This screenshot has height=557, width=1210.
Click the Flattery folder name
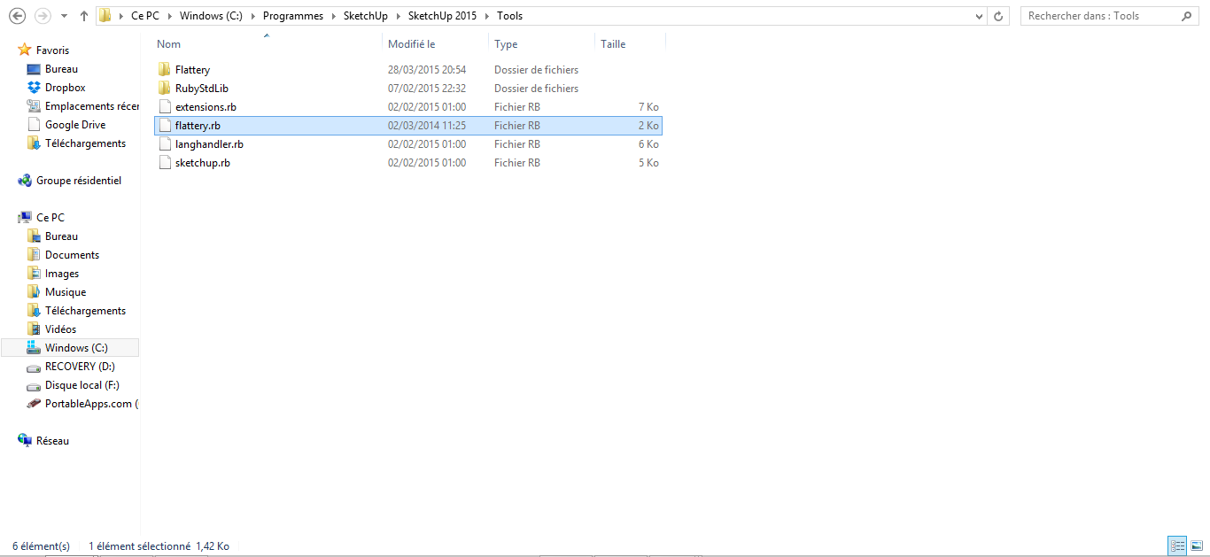click(x=192, y=69)
